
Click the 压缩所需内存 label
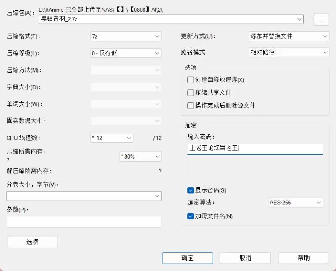click(x=26, y=151)
